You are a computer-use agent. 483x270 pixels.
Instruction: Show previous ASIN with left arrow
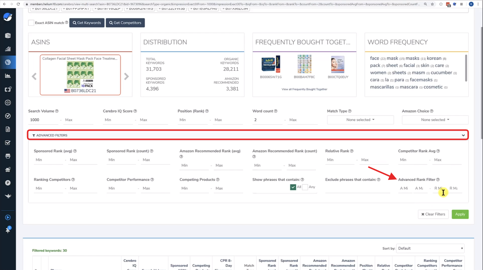(34, 76)
